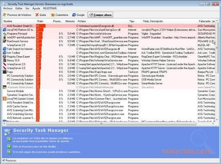Click the Java(TM) Update Scheduler row icon
This screenshot has width=221, height=164.
click(5, 98)
